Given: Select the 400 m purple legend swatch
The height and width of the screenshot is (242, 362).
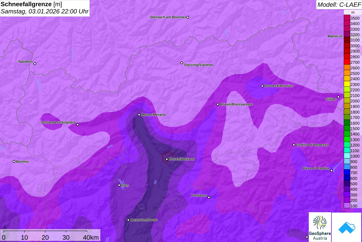Looking at the screenshot, I should [347, 189].
